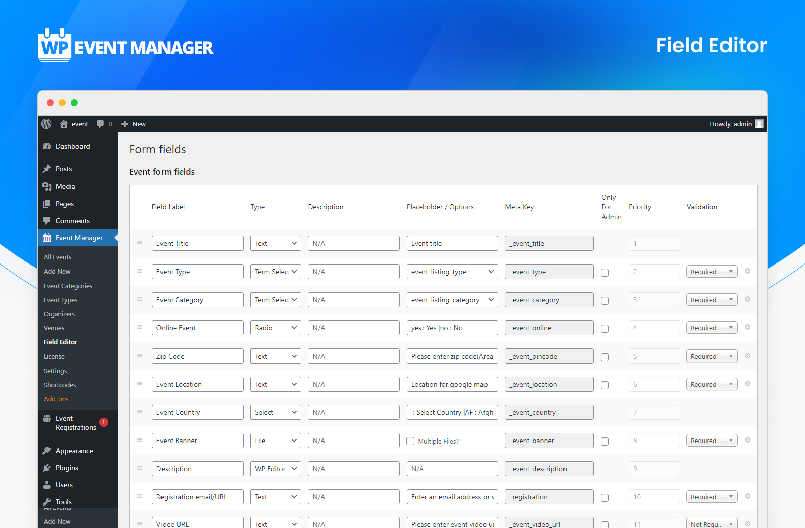Open the Type dropdown for Event Title
This screenshot has height=528, width=805.
(x=276, y=243)
